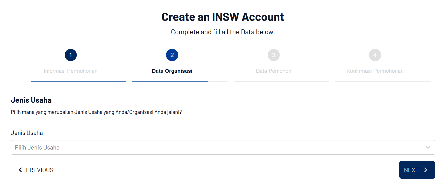Go back using the PREVIOUS text
Image resolution: width=444 pixels, height=184 pixels.
click(x=40, y=170)
